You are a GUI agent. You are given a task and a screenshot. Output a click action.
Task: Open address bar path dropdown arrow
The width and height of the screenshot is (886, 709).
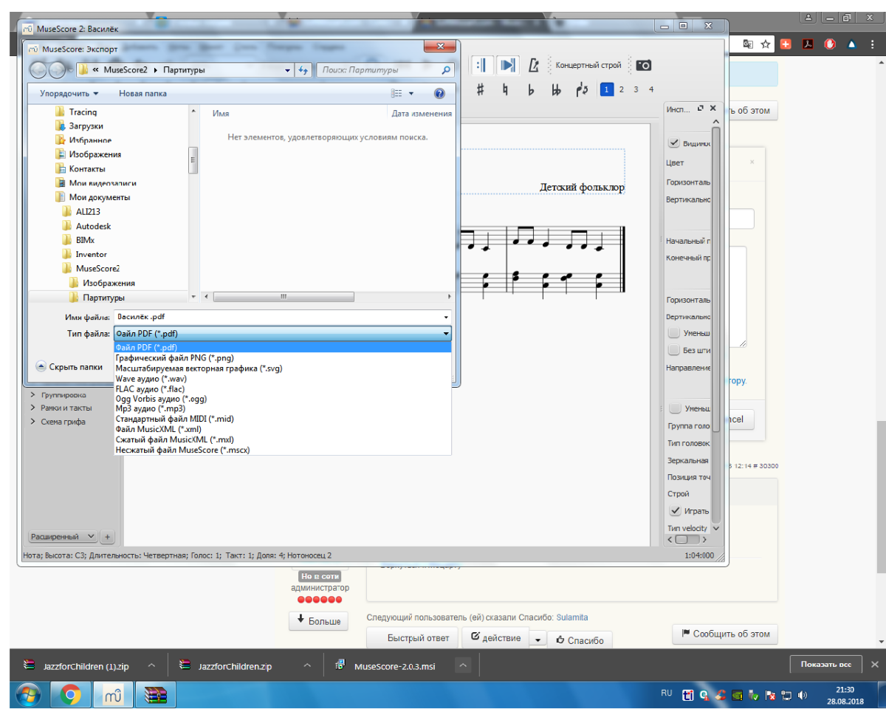(x=288, y=70)
